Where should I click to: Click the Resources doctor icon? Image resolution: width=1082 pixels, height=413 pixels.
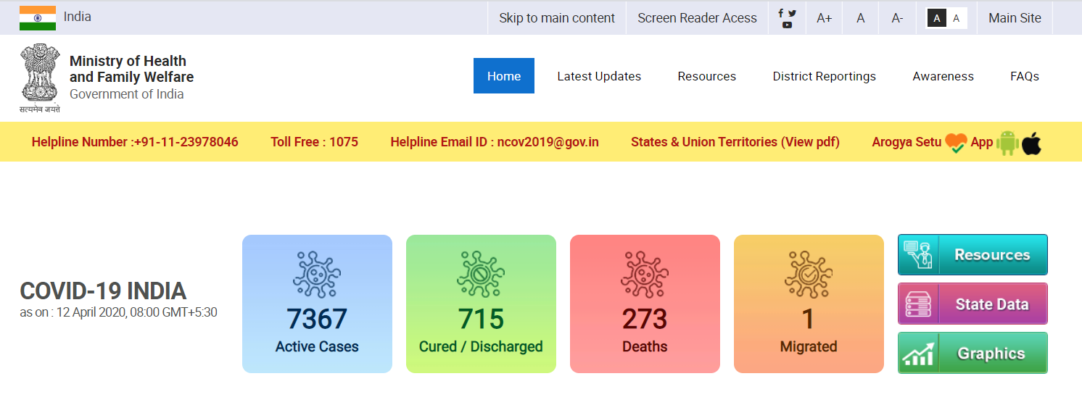tap(918, 255)
